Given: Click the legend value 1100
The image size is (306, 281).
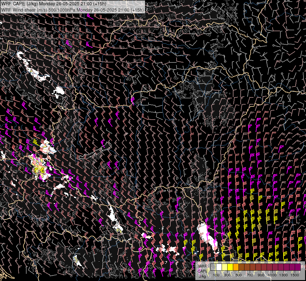Looking at the screenshot, I should pos(272,275).
